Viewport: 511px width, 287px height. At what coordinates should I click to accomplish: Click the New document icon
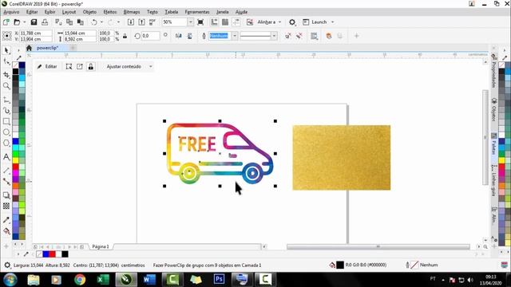[x=6, y=22]
